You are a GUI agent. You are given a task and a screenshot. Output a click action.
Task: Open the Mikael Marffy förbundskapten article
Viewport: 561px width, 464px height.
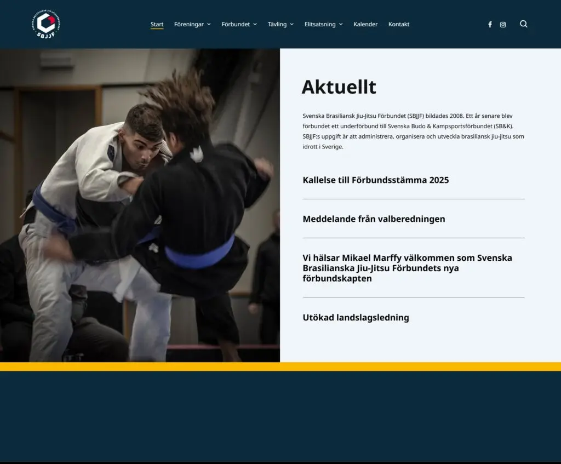[x=408, y=268]
